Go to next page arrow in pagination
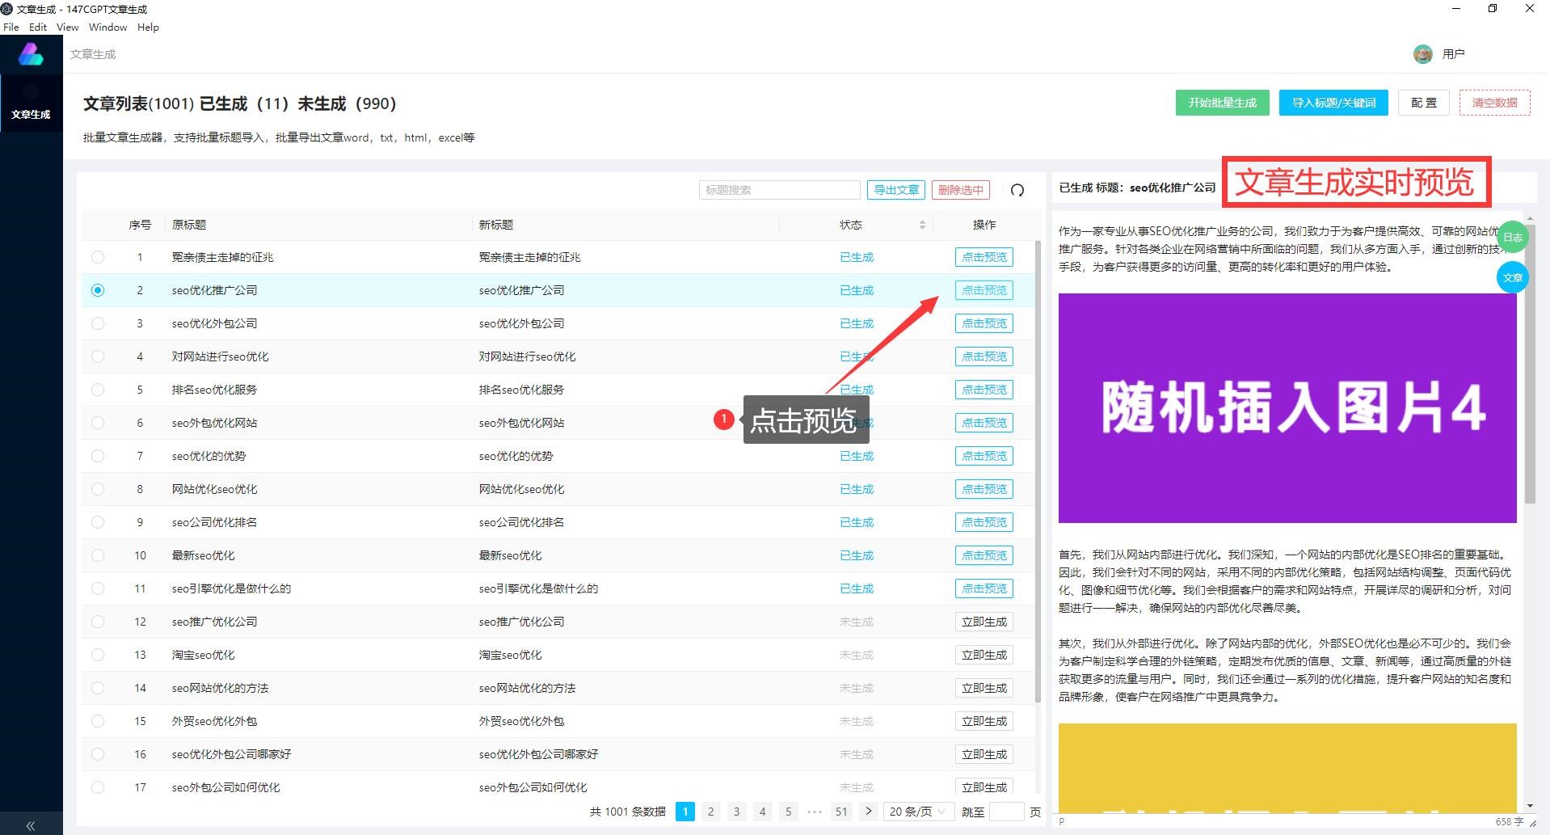1550x835 pixels. click(x=868, y=812)
